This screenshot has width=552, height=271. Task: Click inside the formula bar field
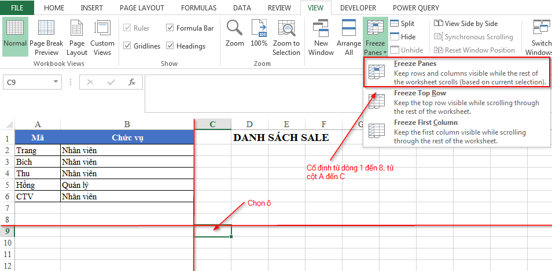pyautogui.click(x=253, y=94)
